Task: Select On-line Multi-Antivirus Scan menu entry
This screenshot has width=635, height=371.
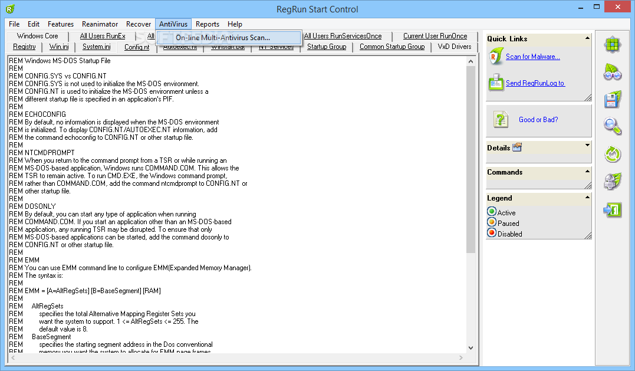Action: pos(229,38)
